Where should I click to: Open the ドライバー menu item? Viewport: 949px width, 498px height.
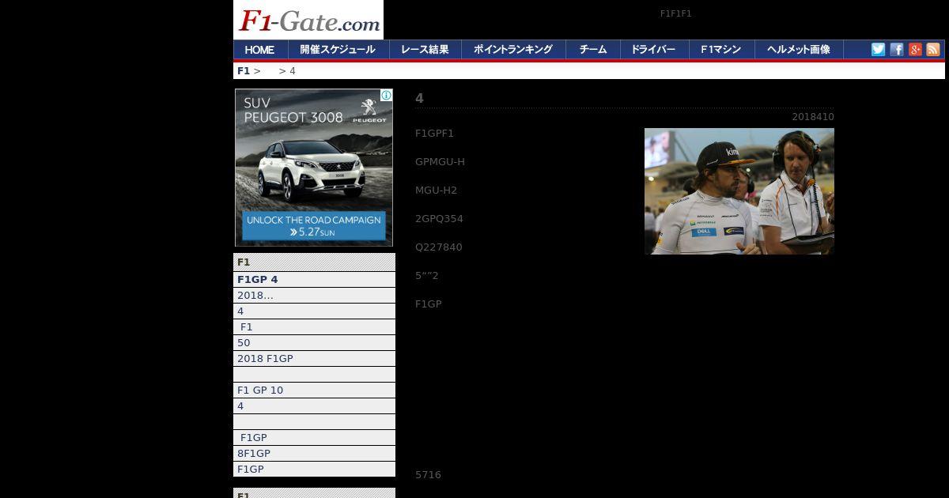(x=652, y=50)
